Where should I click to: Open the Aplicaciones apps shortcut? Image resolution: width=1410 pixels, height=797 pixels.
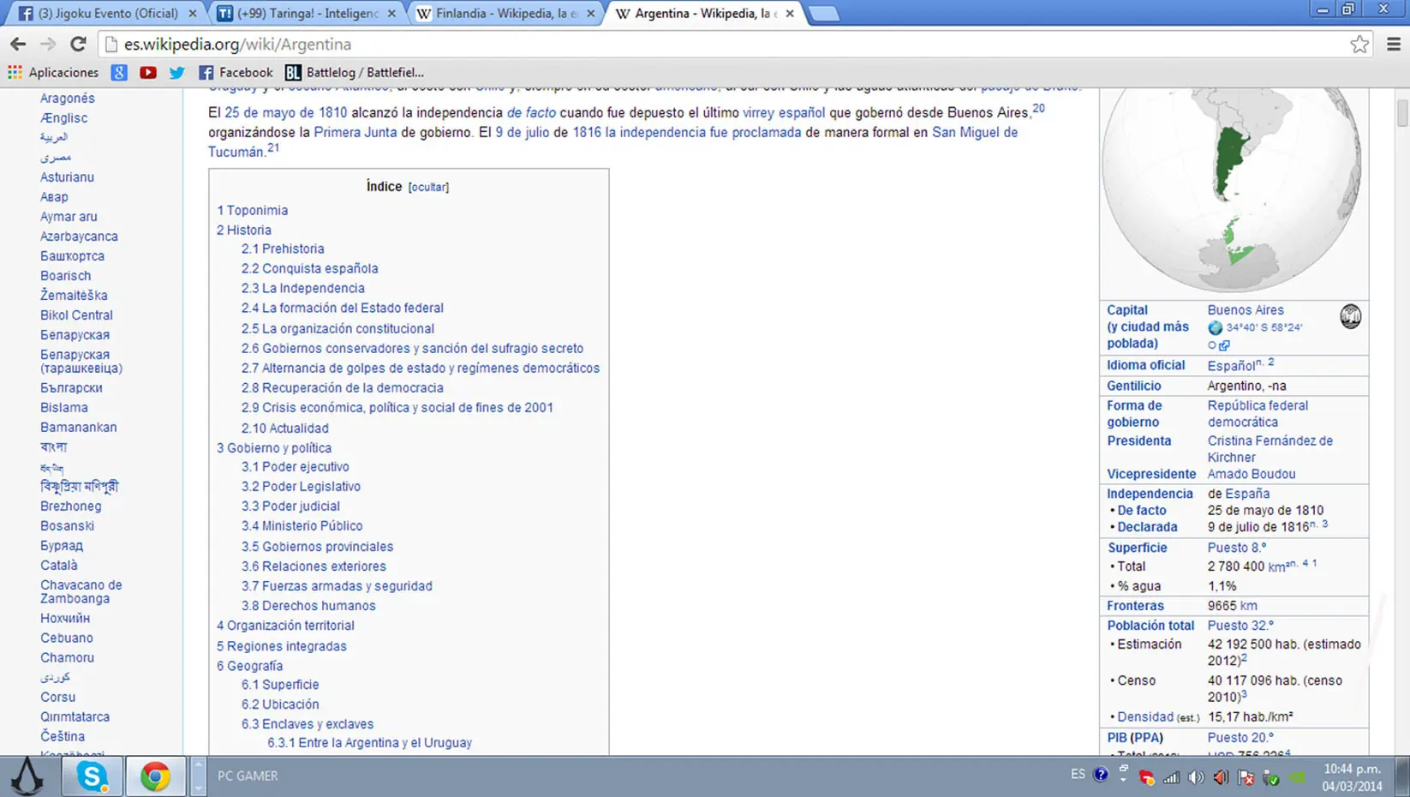(53, 73)
